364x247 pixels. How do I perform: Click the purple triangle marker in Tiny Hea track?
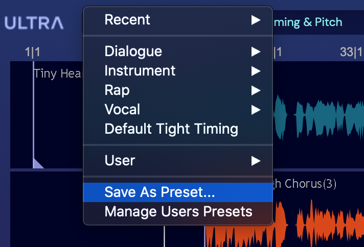(37, 163)
